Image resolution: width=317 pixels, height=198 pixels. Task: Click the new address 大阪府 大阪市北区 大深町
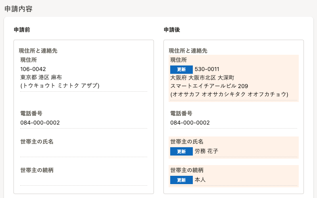click(202, 78)
